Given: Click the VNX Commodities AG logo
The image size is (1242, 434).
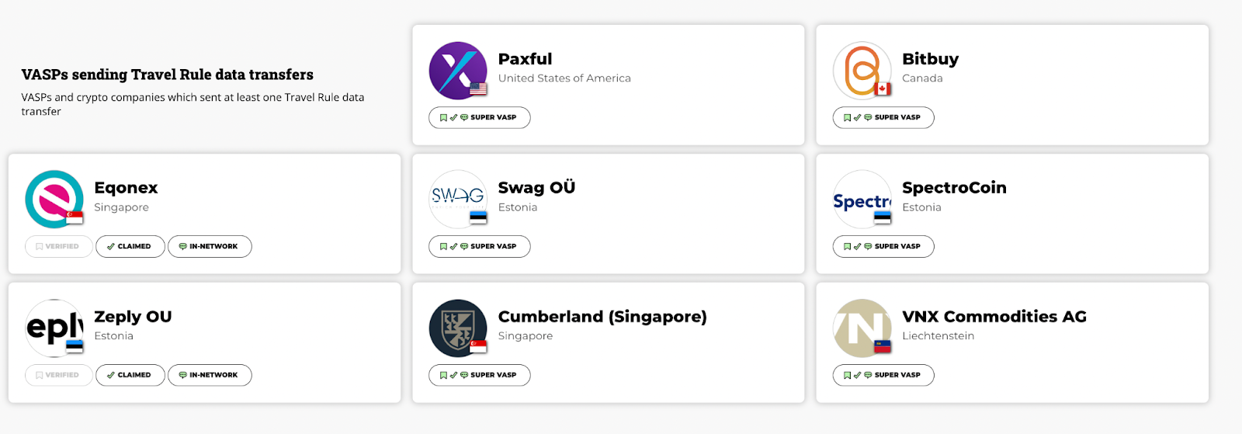Looking at the screenshot, I should tap(862, 328).
